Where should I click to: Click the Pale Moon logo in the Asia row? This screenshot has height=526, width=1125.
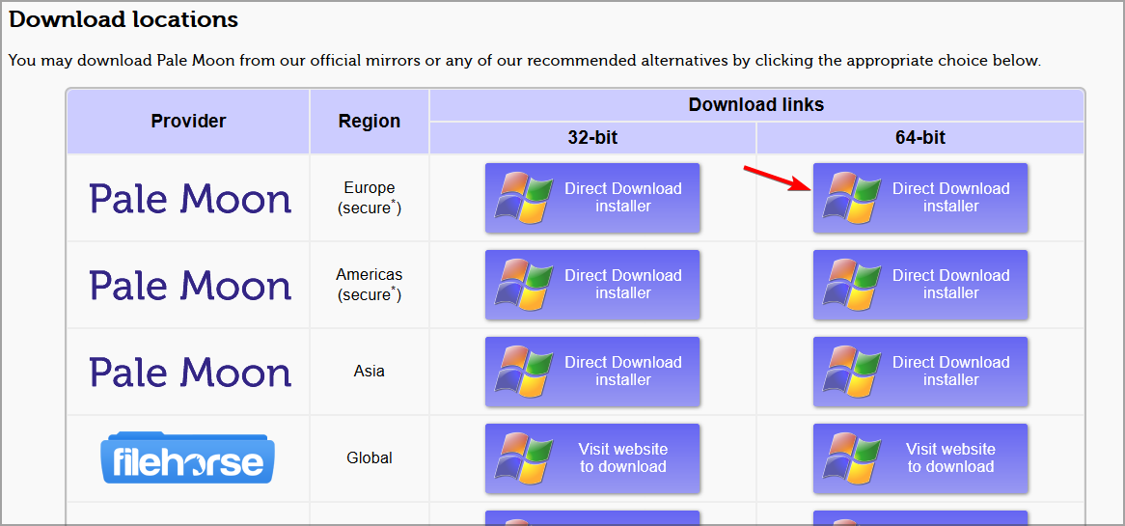190,372
